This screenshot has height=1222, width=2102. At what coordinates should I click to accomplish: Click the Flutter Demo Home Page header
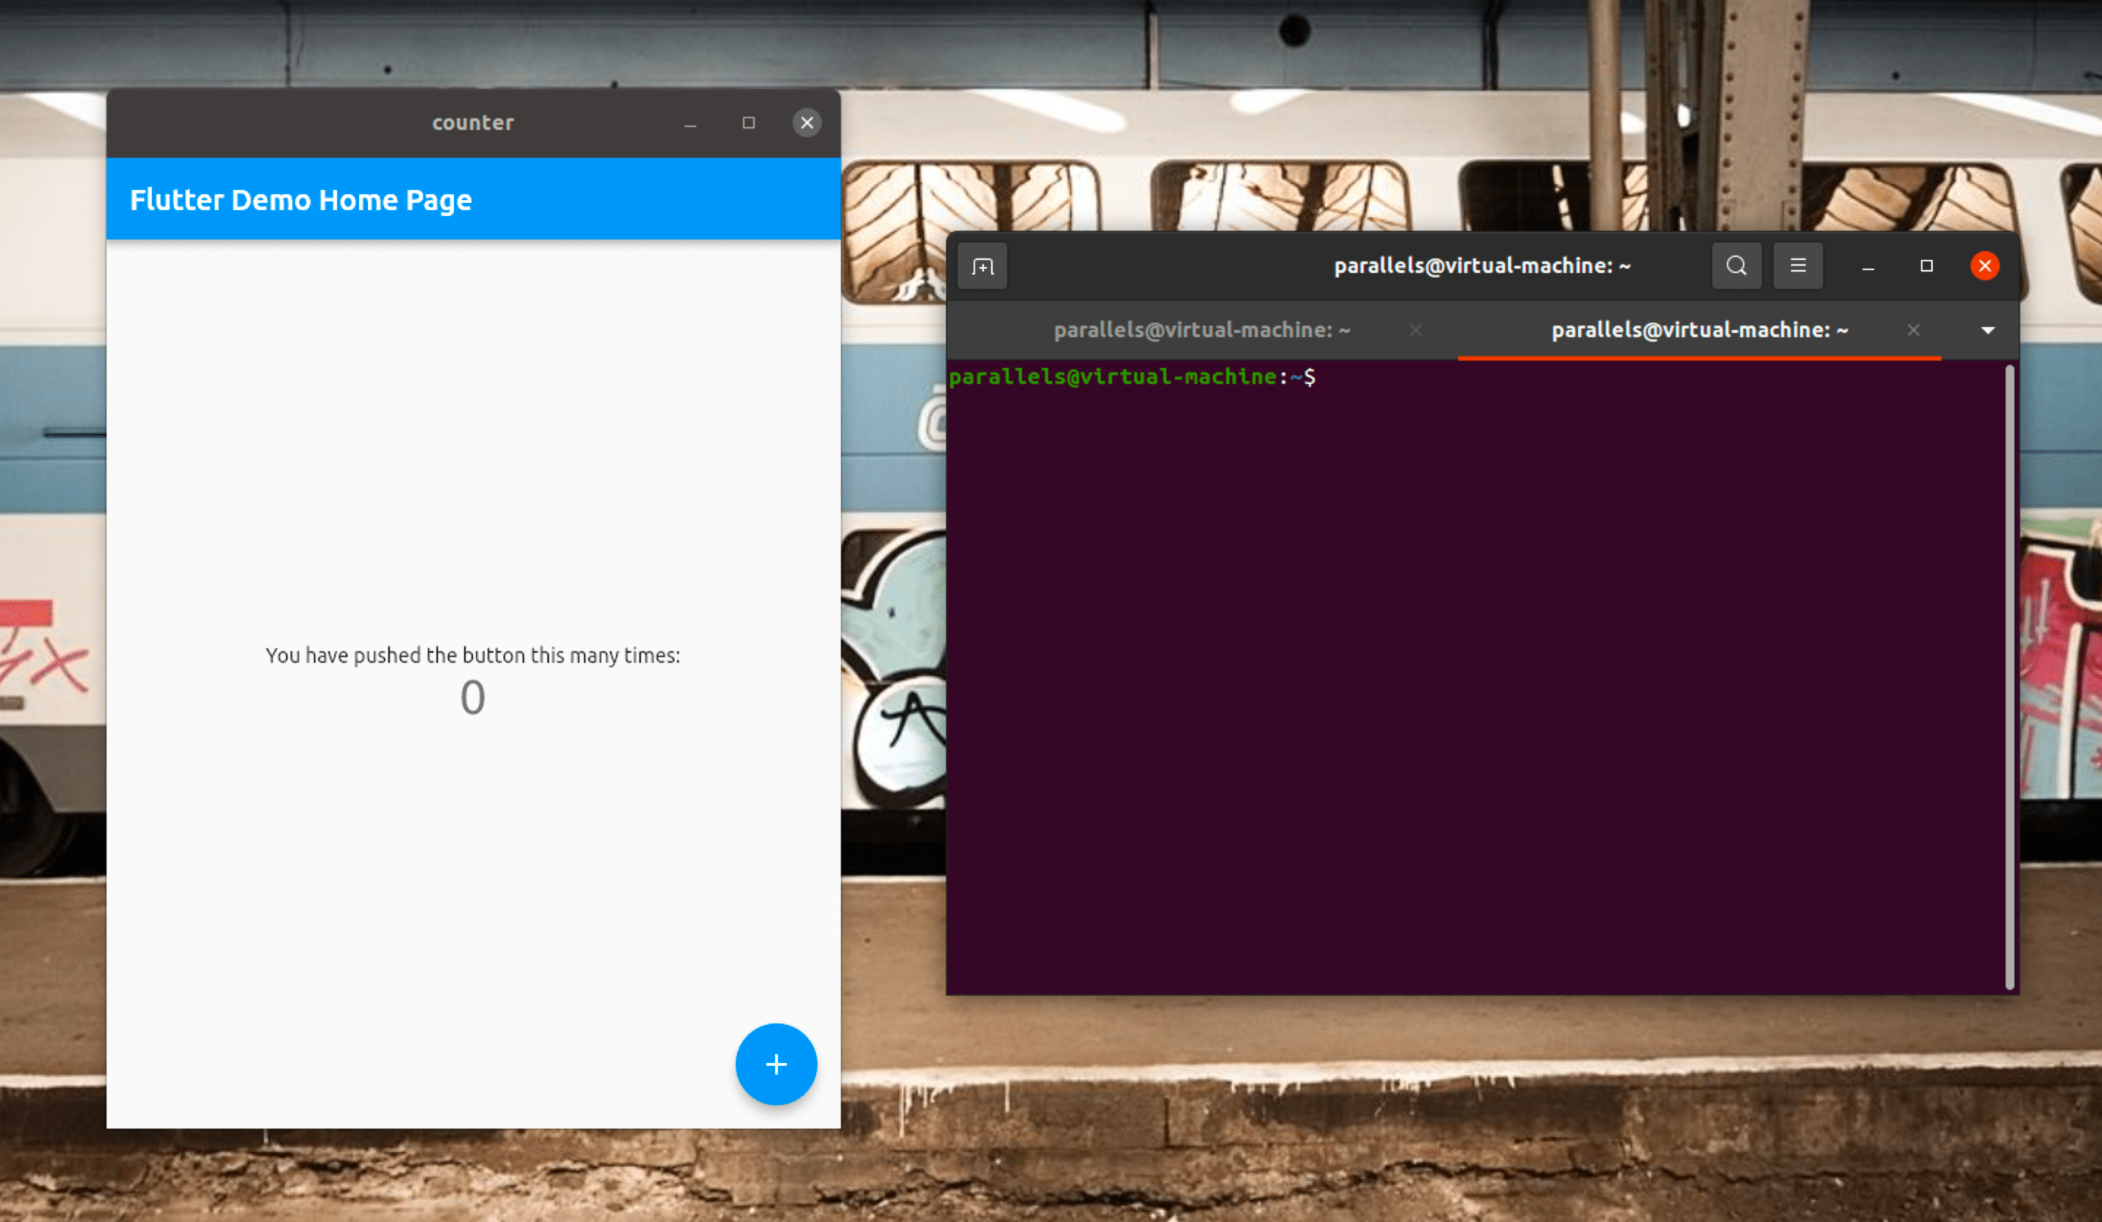[300, 200]
